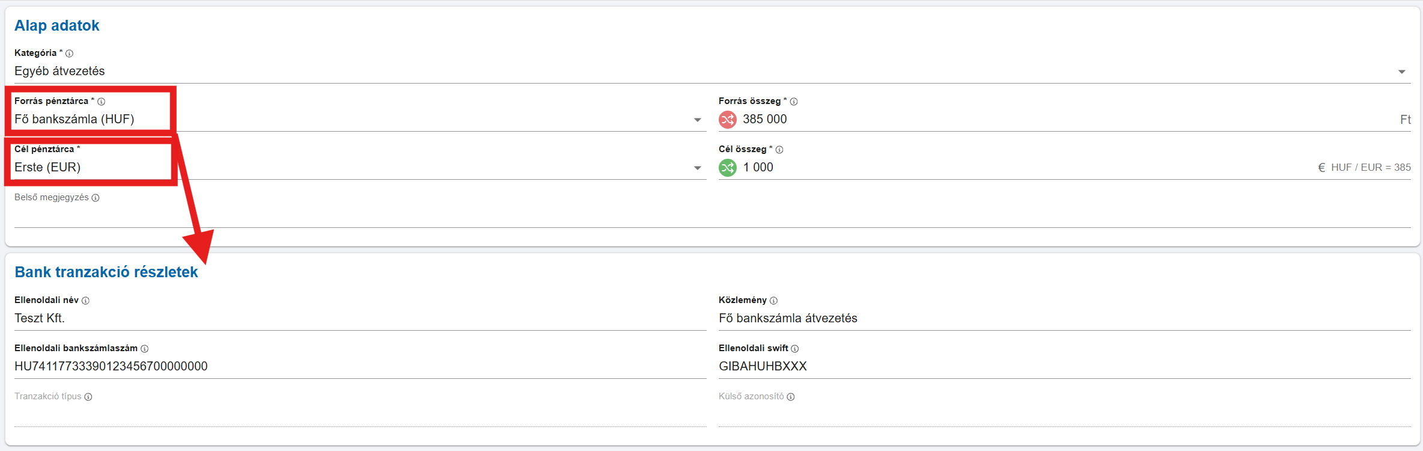The image size is (1423, 451).
Task: Click the Ellenoldali név info icon
Action: coord(85,301)
